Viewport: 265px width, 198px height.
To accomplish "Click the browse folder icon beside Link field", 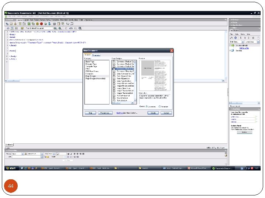I will coord(47,157).
